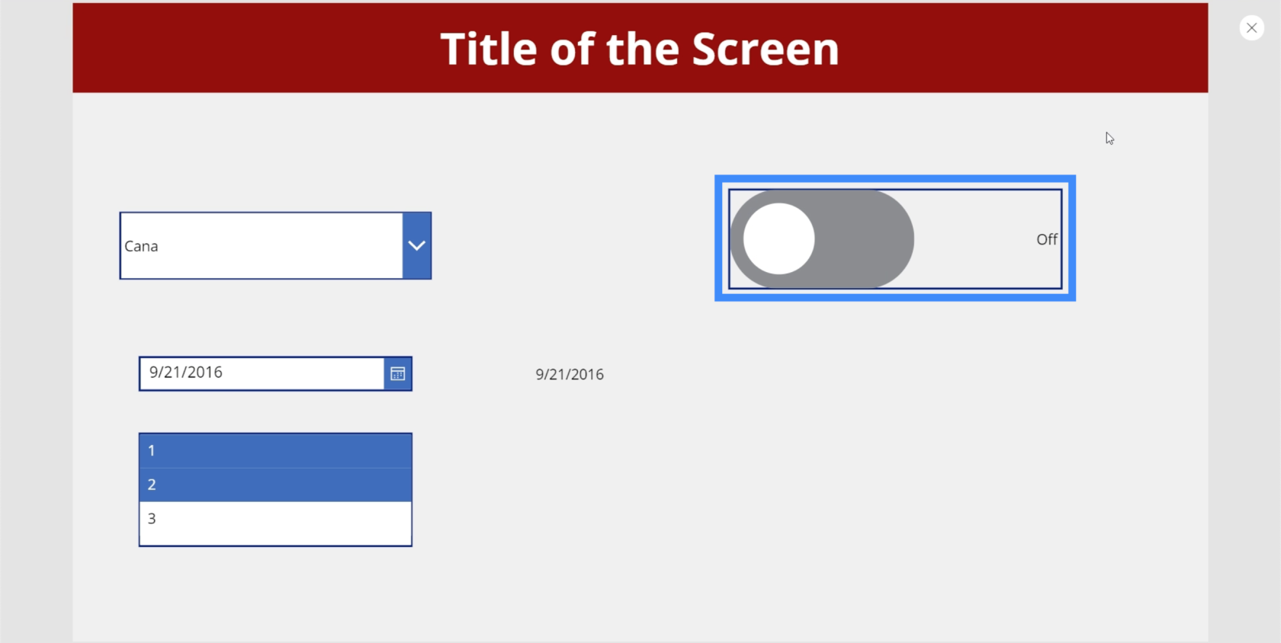
Task: Click the toggle's blue selection border
Action: click(x=895, y=179)
